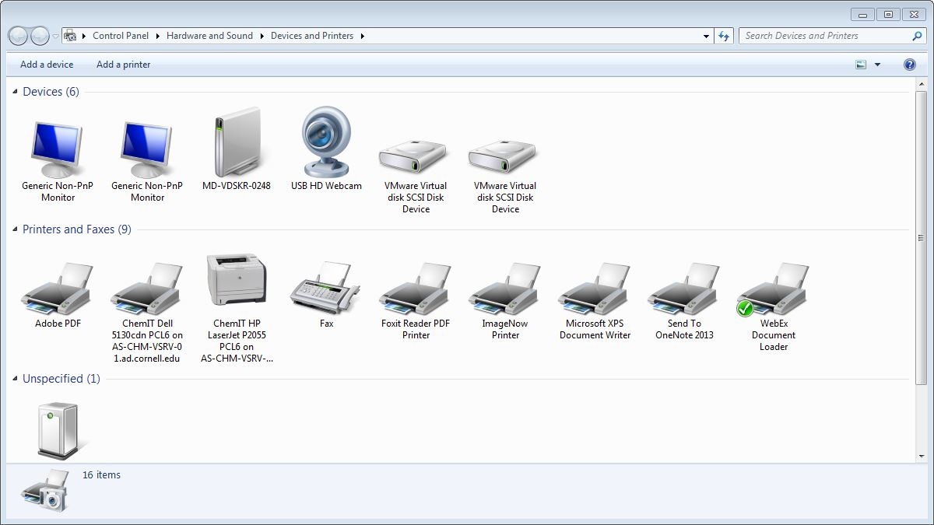Click the printer and camera icon in details pane
The width and height of the screenshot is (934, 525).
click(x=45, y=491)
